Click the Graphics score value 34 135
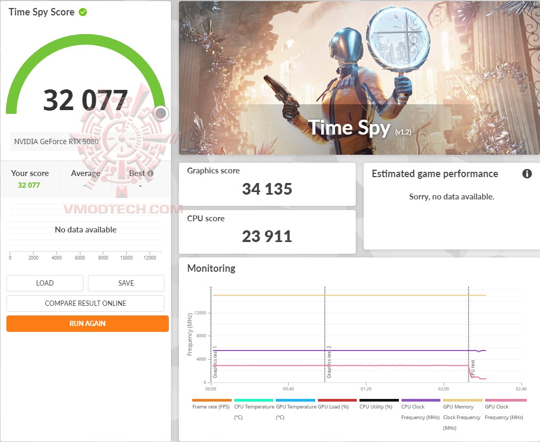This screenshot has width=540, height=442. tap(267, 189)
